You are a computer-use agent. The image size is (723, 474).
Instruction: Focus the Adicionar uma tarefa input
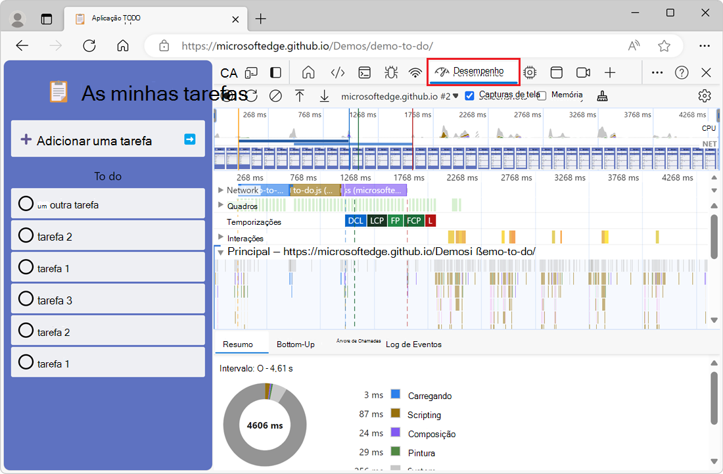coord(107,139)
